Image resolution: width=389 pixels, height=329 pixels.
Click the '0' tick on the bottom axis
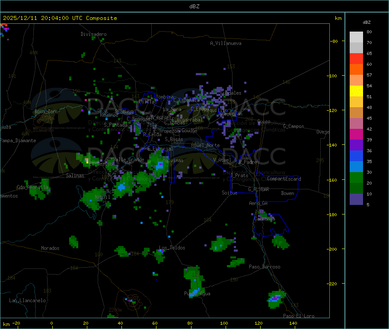click(x=51, y=323)
